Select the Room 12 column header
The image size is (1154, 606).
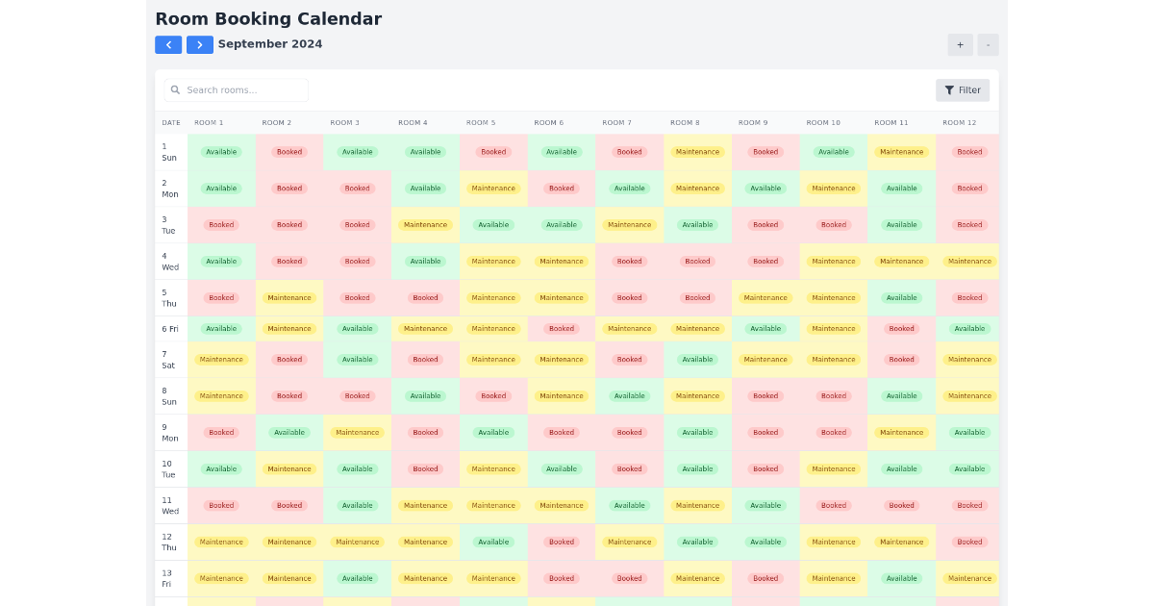tap(960, 122)
